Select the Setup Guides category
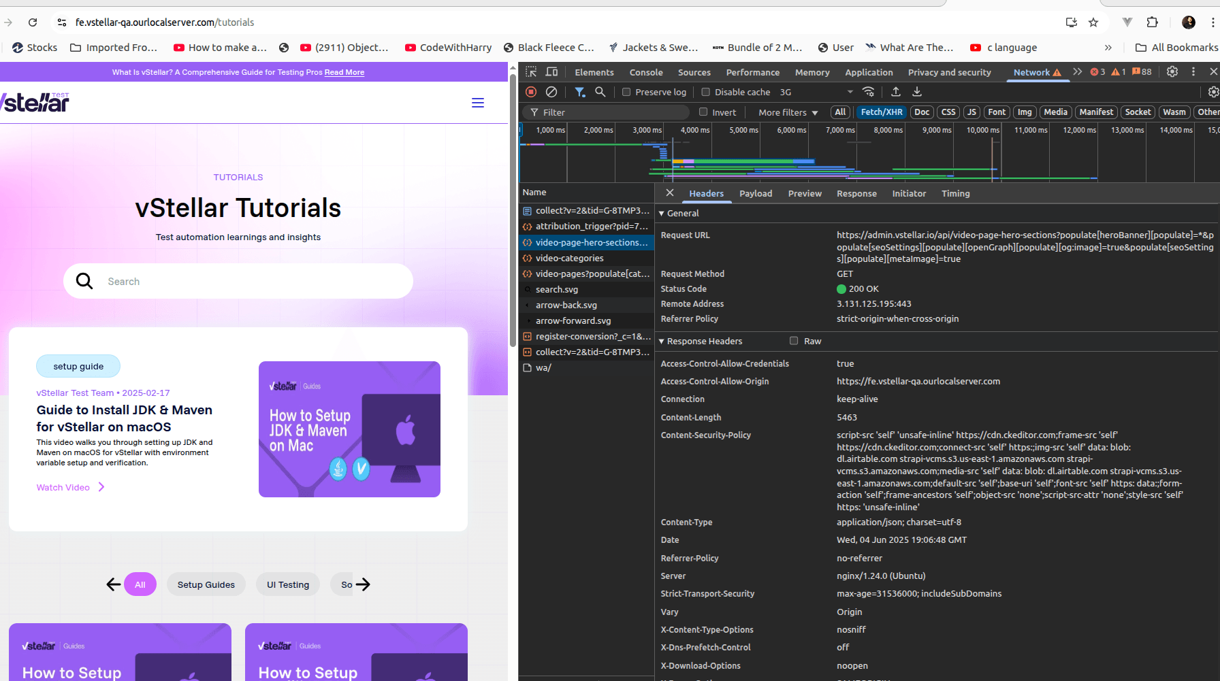Viewport: 1220px width, 681px height. (x=206, y=584)
